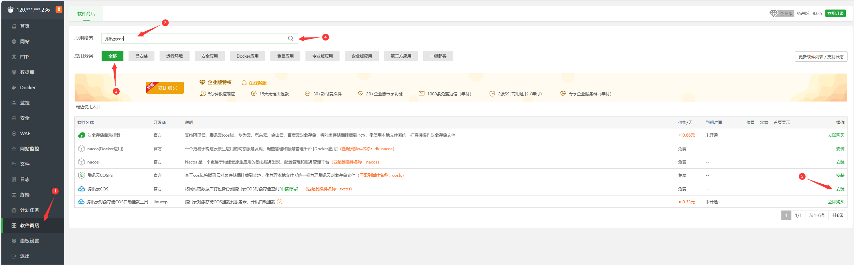Click 立即购买 for 对象存储自动挂载

pyautogui.click(x=836, y=135)
